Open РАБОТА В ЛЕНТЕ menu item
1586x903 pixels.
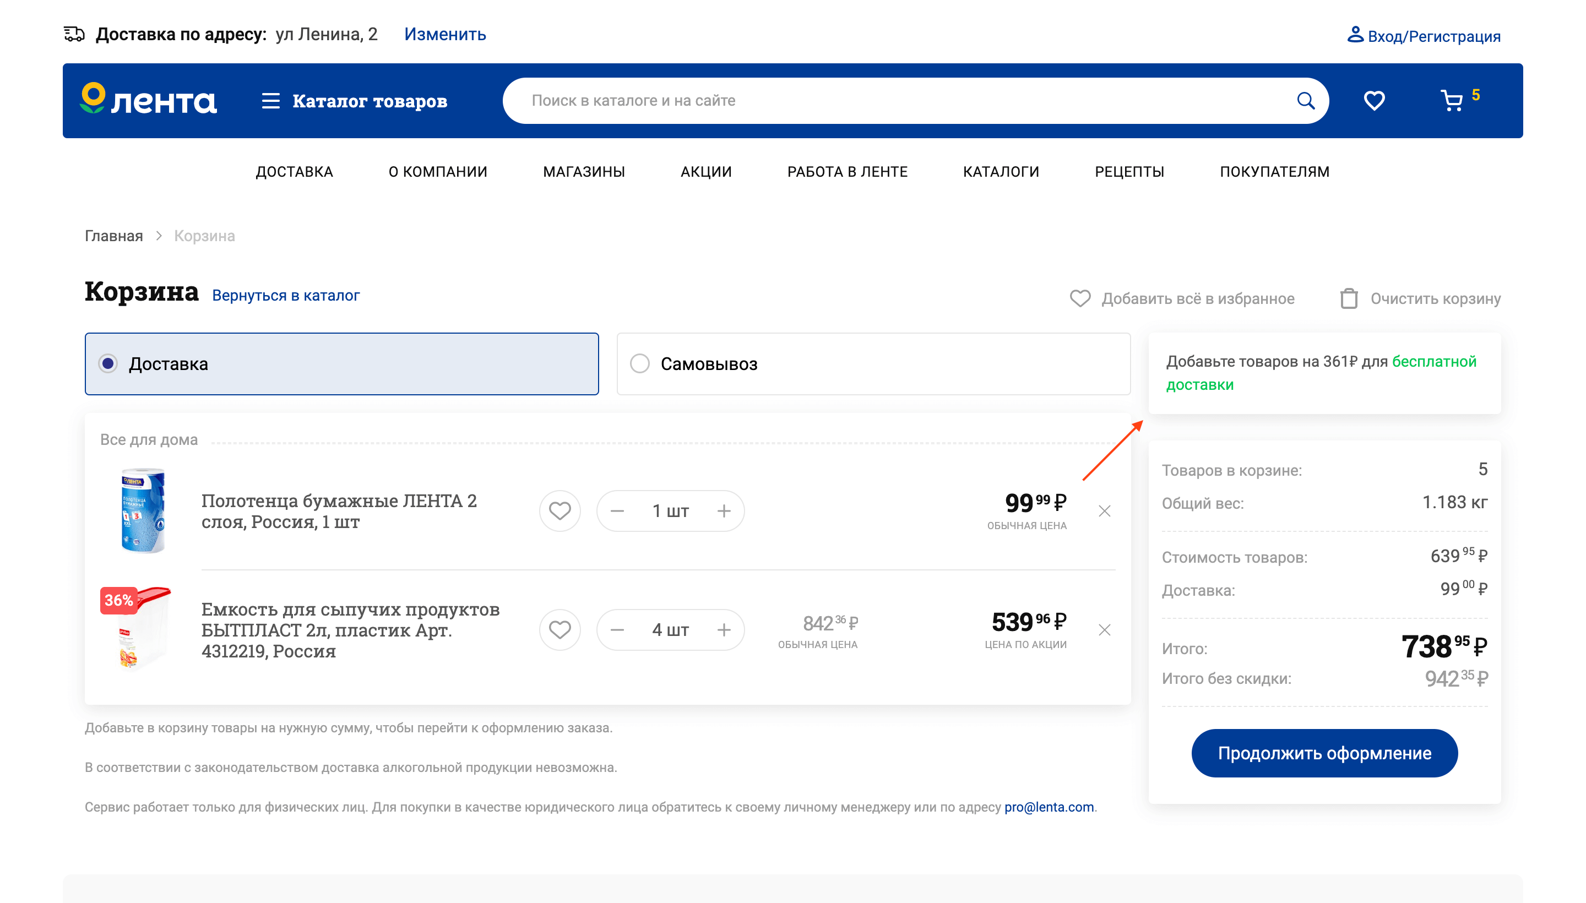846,172
